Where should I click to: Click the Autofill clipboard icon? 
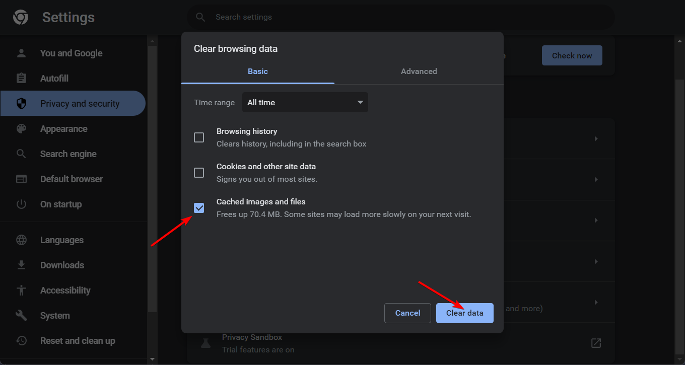(21, 79)
